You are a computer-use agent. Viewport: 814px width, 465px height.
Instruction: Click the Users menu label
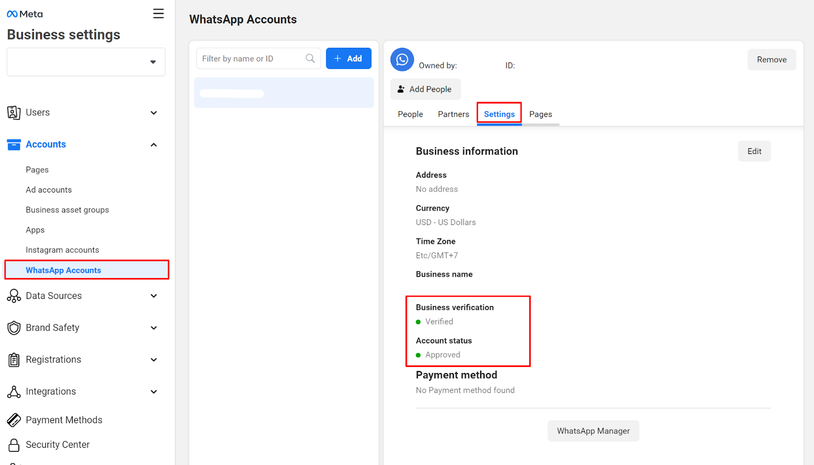click(x=38, y=112)
